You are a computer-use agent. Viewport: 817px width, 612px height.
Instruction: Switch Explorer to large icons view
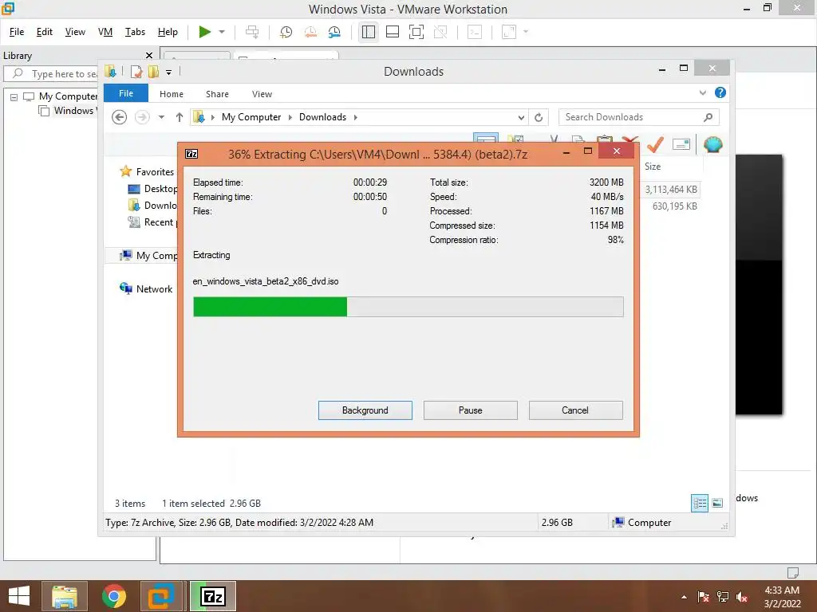pos(717,503)
